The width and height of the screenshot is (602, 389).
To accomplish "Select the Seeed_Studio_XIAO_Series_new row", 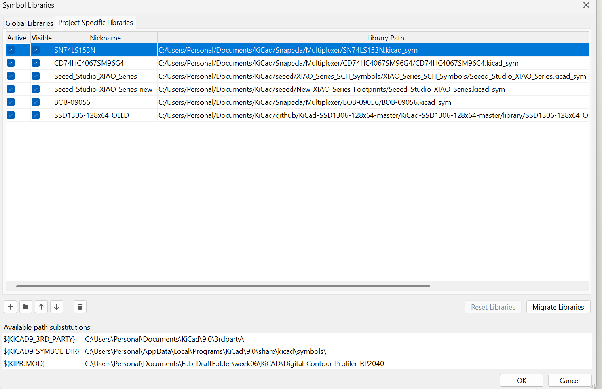I will pos(103,89).
